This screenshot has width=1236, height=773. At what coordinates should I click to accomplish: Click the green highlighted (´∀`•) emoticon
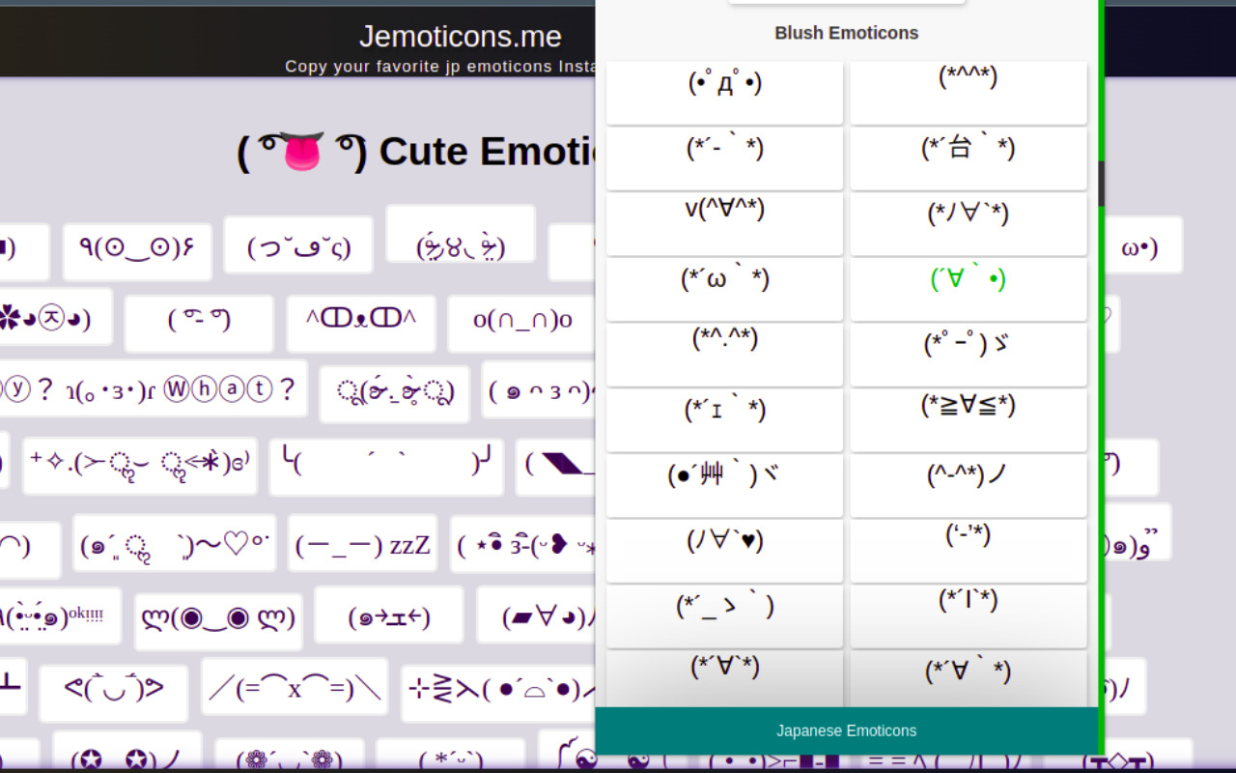[969, 289]
